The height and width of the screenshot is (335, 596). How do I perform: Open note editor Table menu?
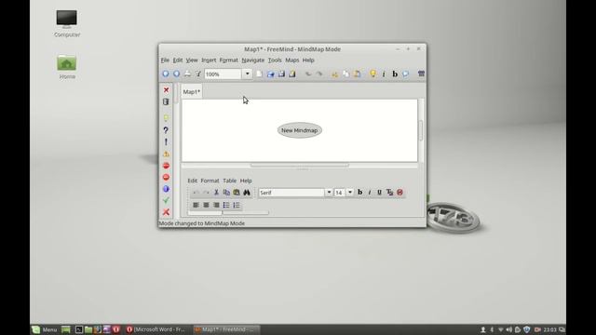[x=230, y=181]
